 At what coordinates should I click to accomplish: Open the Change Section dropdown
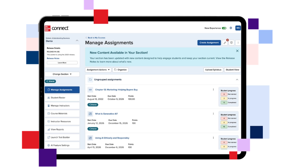(62, 74)
